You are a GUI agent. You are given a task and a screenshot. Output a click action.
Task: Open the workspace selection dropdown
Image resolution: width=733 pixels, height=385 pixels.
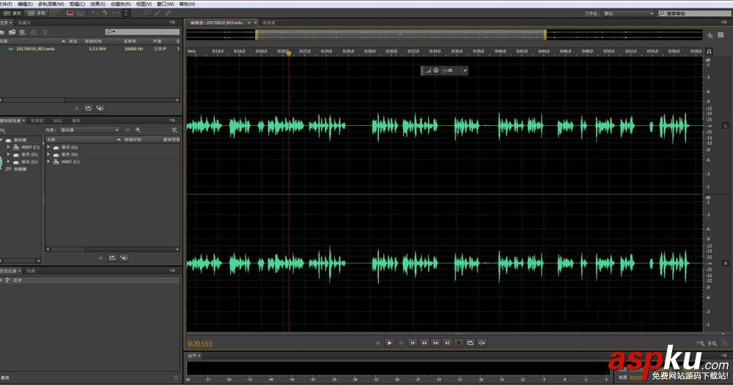[628, 13]
